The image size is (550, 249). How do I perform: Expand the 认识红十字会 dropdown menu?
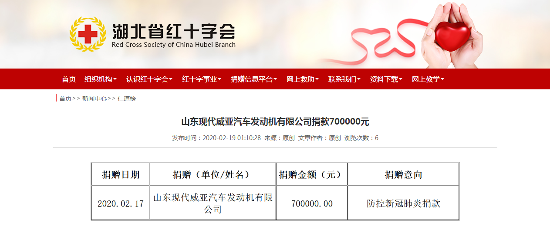(x=149, y=79)
